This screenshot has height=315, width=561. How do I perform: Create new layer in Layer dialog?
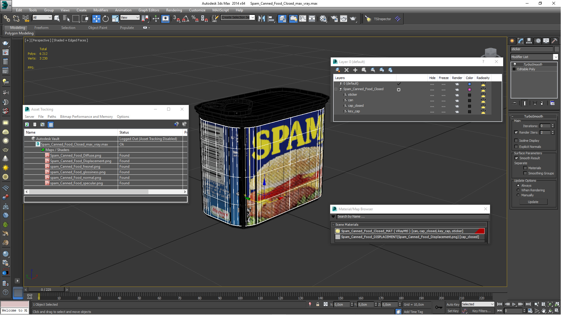(338, 70)
